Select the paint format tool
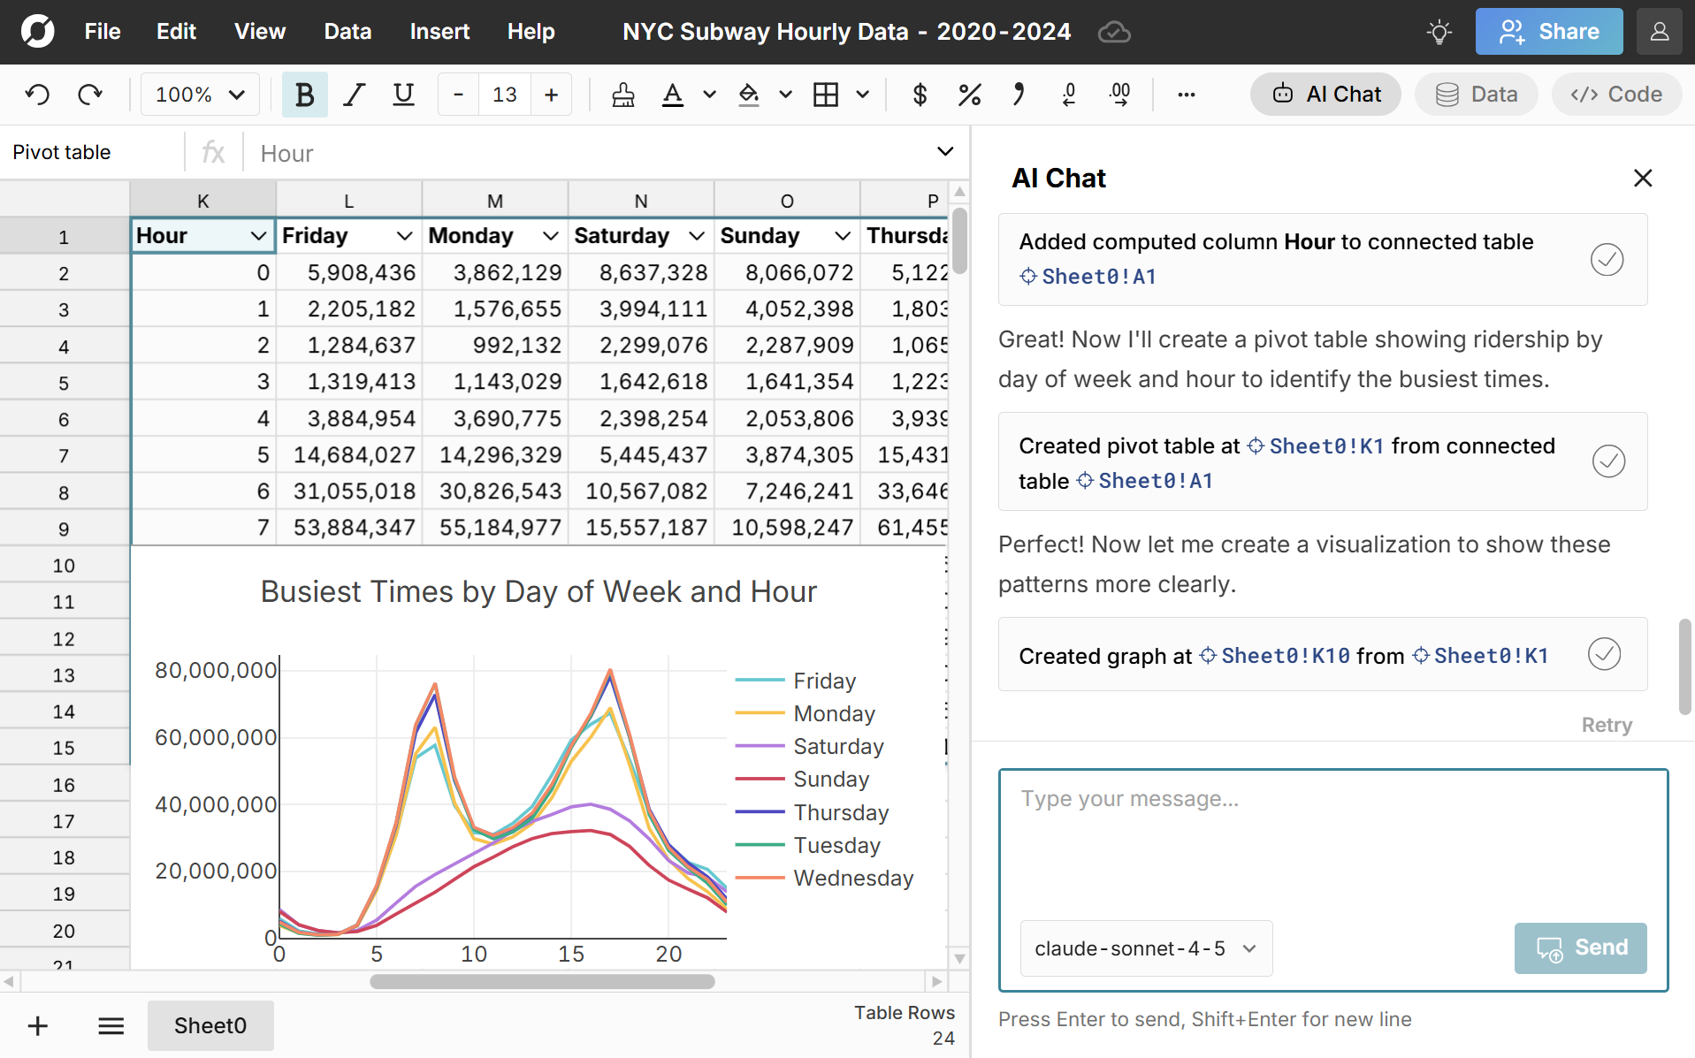1695x1058 pixels. (623, 94)
